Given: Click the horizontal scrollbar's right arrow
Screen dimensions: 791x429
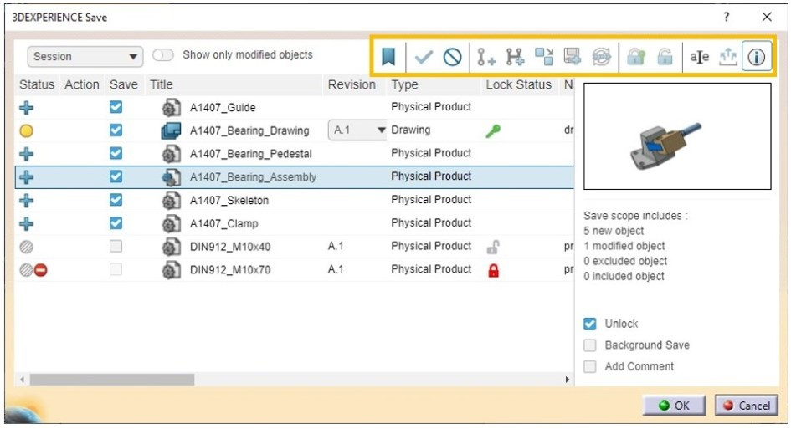Looking at the screenshot, I should 567,380.
